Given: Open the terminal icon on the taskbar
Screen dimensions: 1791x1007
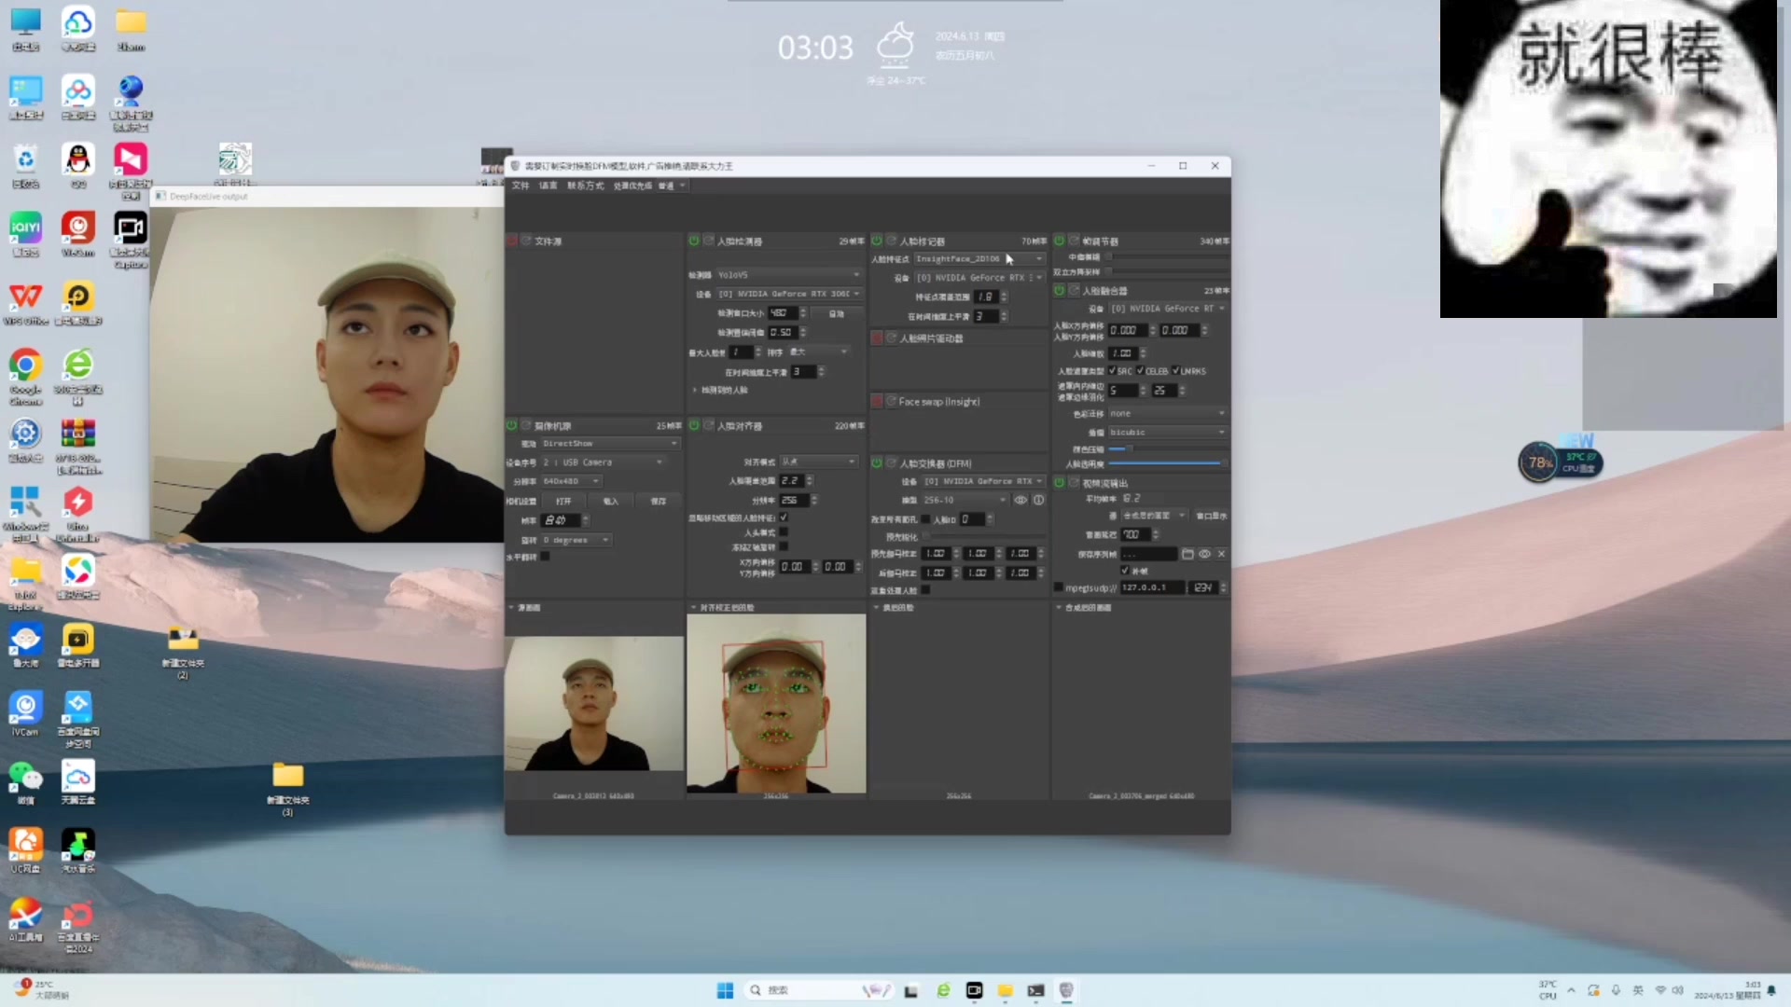Looking at the screenshot, I should click(x=1035, y=990).
